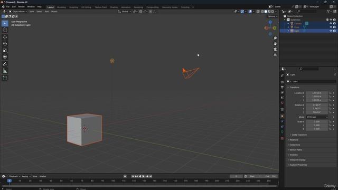Image resolution: width=338 pixels, height=190 pixels.
Task: Switch to Wireframe viewport shading
Action: 262,12
